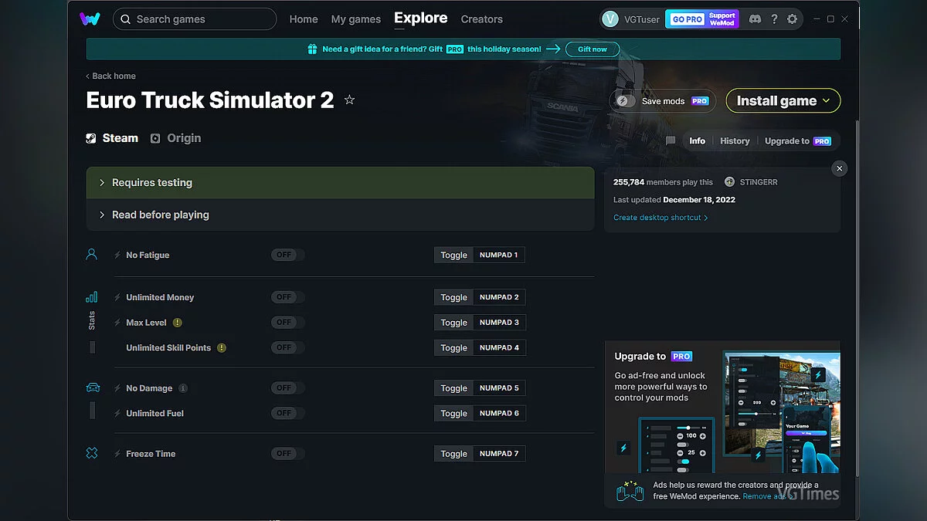
Task: Open the Stats cheats section icon
Action: click(x=92, y=296)
